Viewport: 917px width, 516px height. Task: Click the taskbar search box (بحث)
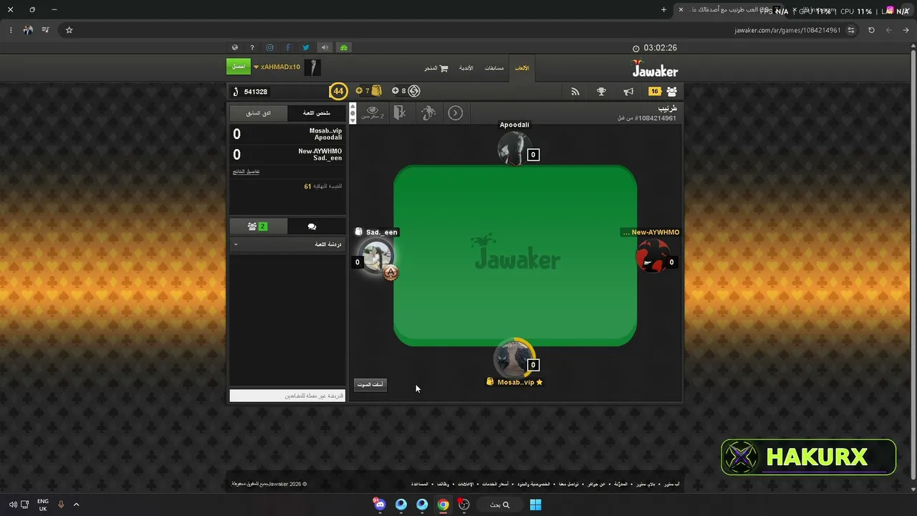499,505
